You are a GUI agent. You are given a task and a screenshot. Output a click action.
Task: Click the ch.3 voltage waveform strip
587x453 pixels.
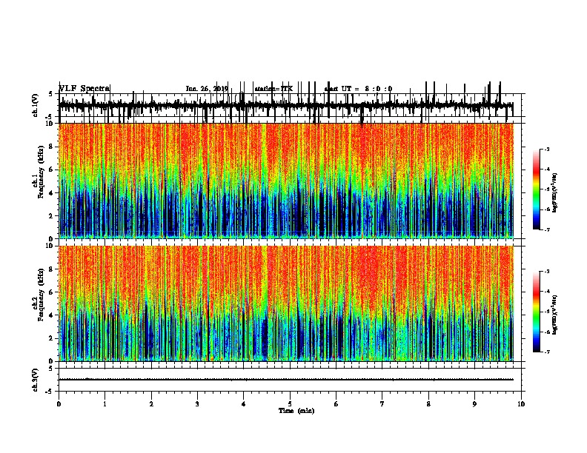pyautogui.click(x=290, y=380)
